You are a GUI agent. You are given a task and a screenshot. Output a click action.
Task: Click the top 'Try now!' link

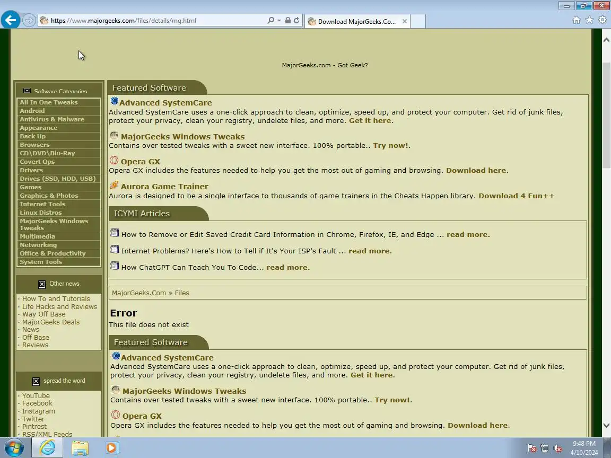coord(391,146)
